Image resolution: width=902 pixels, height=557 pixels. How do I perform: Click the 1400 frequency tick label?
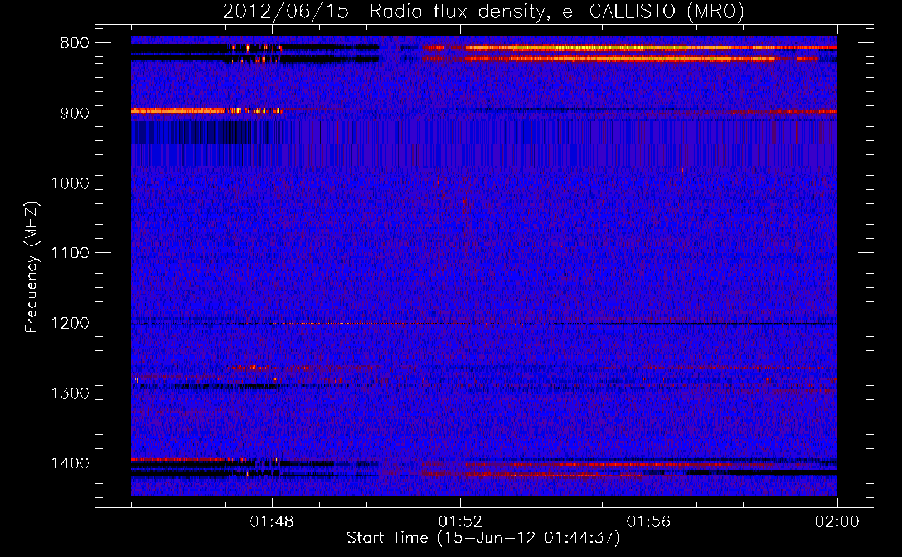tap(70, 463)
